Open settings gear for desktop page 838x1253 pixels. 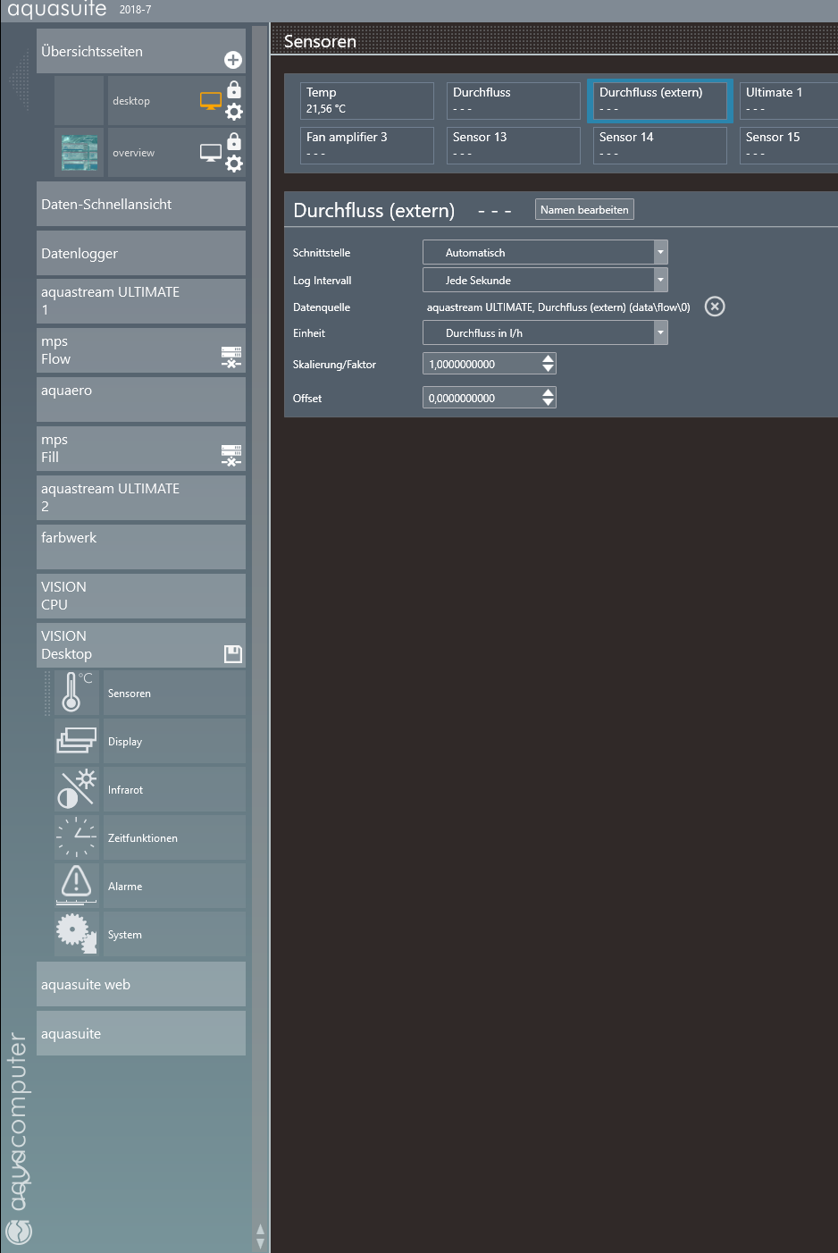pos(234,112)
